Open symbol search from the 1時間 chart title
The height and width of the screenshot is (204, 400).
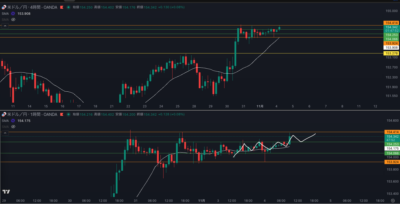(32, 114)
